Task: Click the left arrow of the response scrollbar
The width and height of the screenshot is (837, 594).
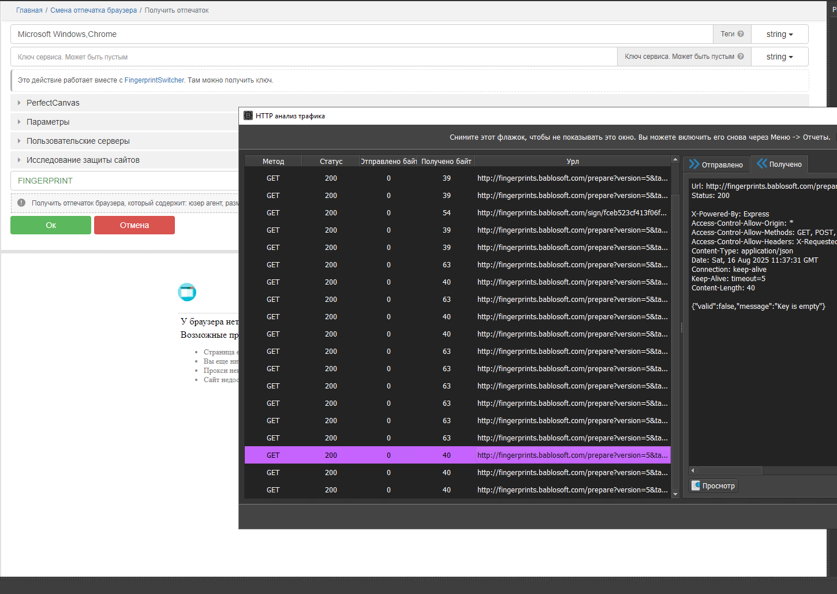Action: 693,470
